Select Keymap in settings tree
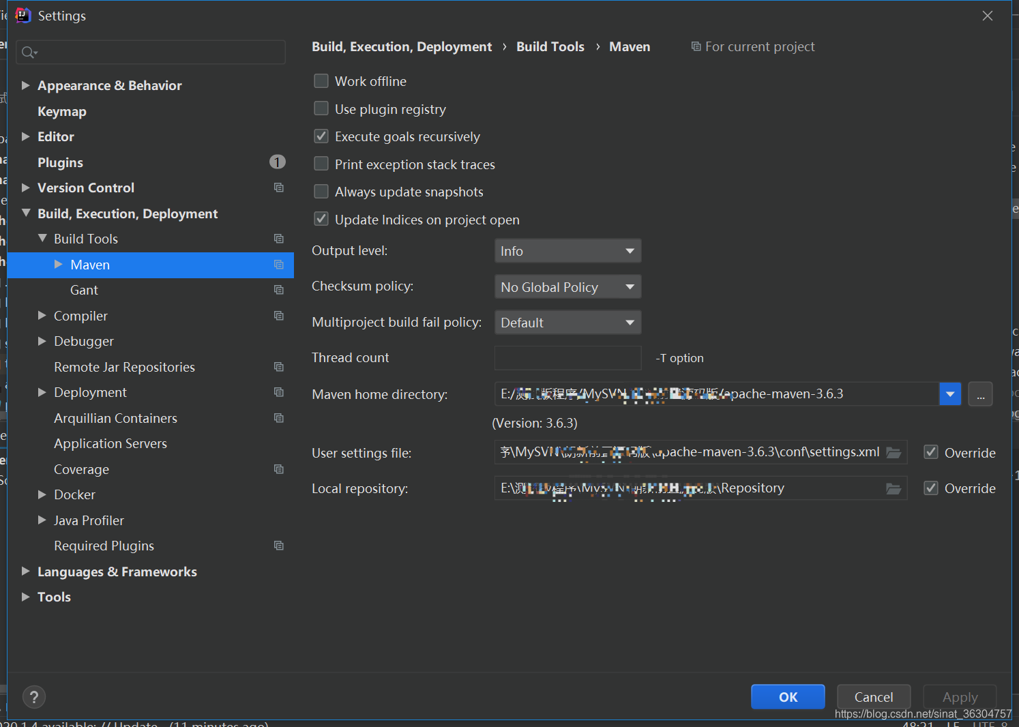 (62, 111)
